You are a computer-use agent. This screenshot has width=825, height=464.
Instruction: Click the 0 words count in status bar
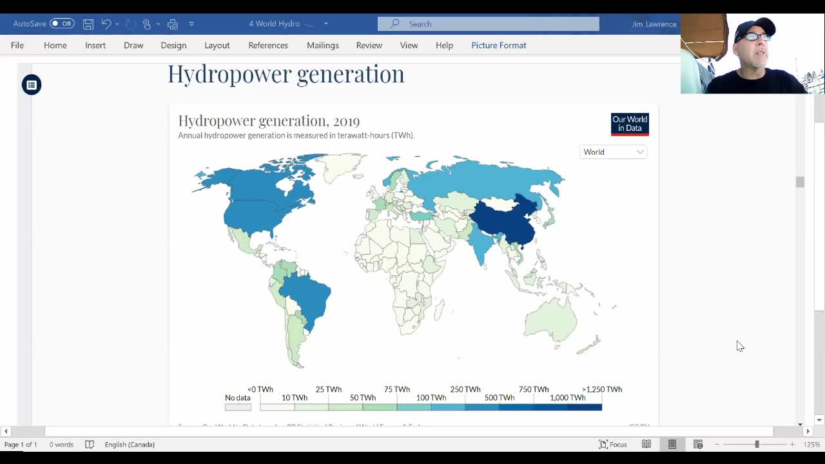[61, 445]
